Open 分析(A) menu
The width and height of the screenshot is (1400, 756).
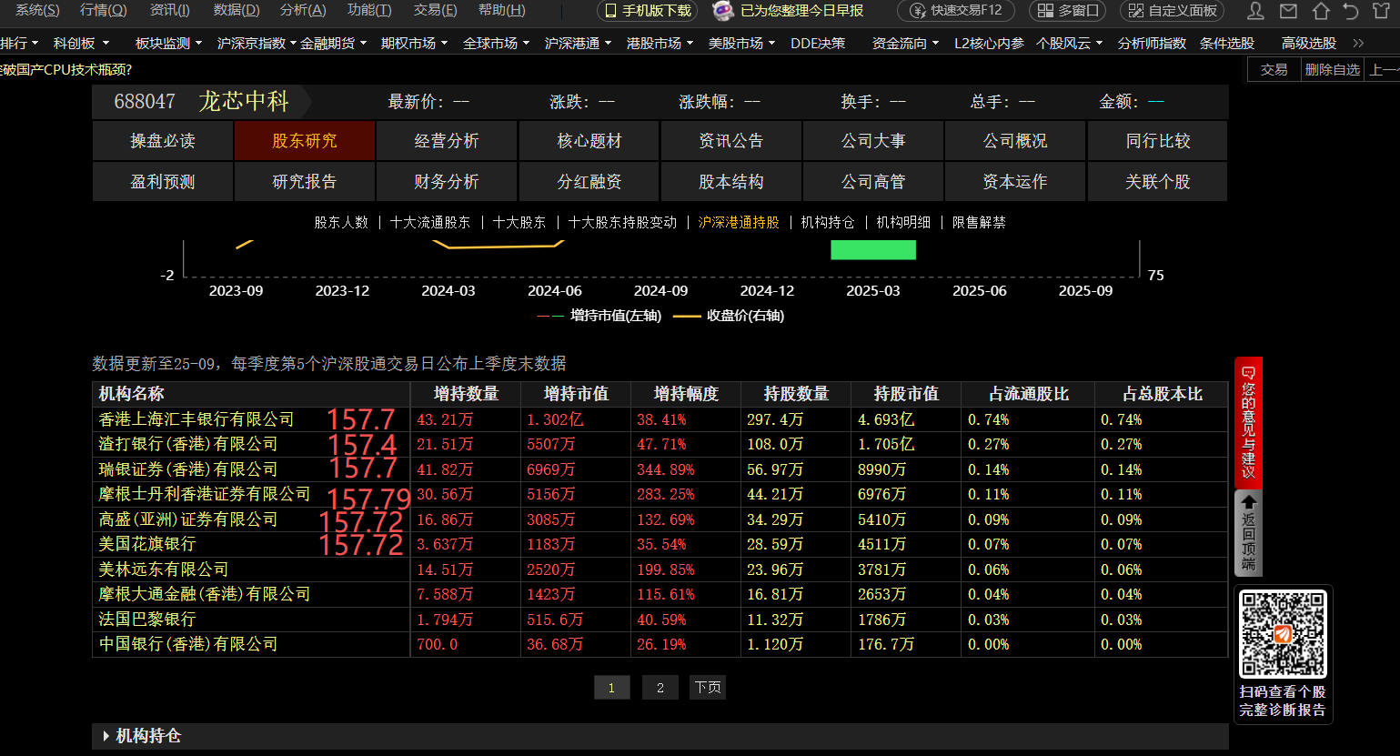click(x=303, y=10)
